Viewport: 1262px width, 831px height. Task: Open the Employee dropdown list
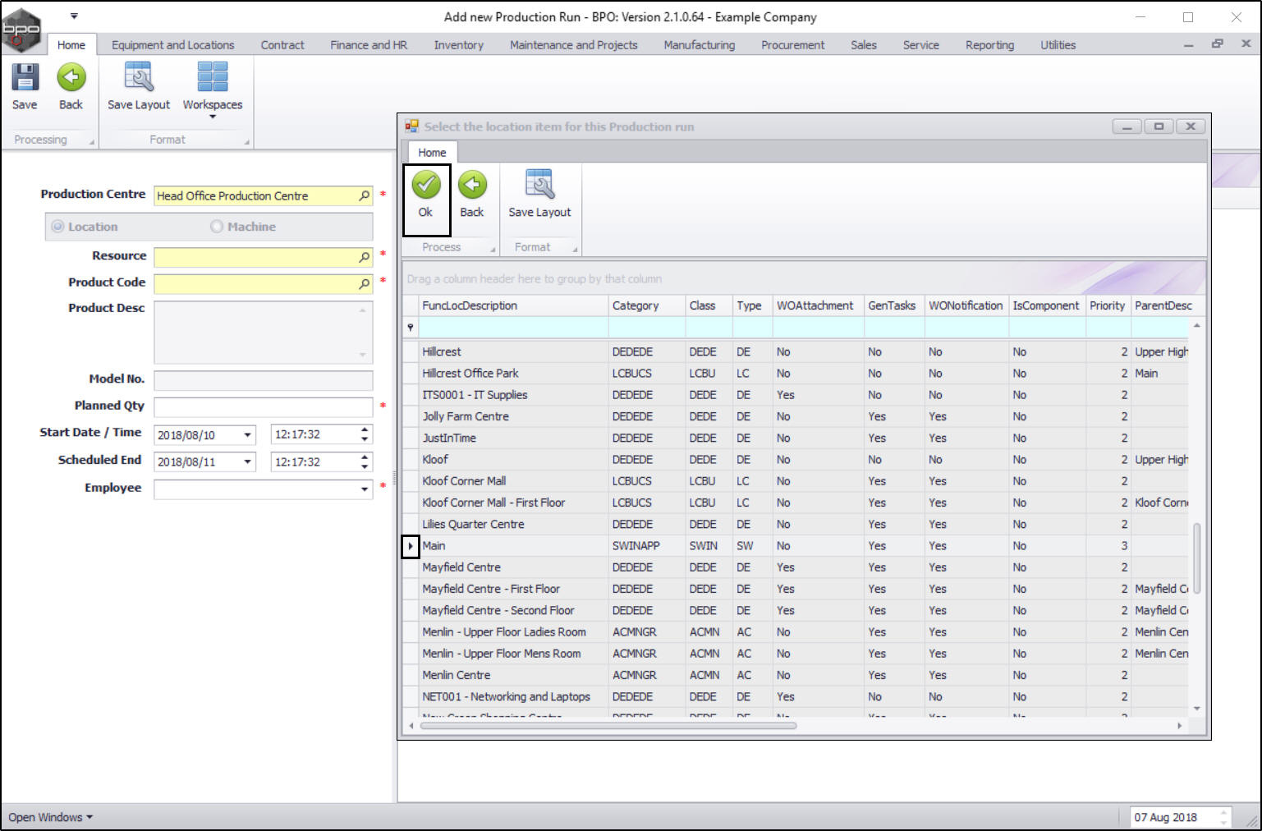coord(365,489)
